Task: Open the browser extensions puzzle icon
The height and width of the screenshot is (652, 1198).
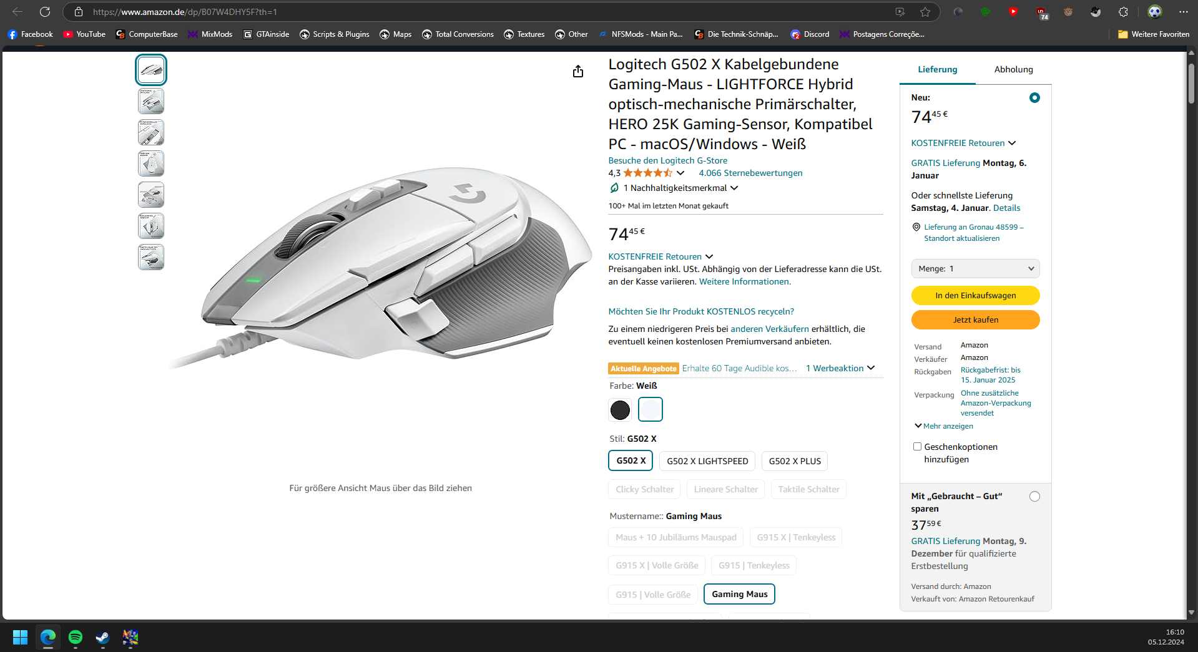Action: click(1123, 12)
